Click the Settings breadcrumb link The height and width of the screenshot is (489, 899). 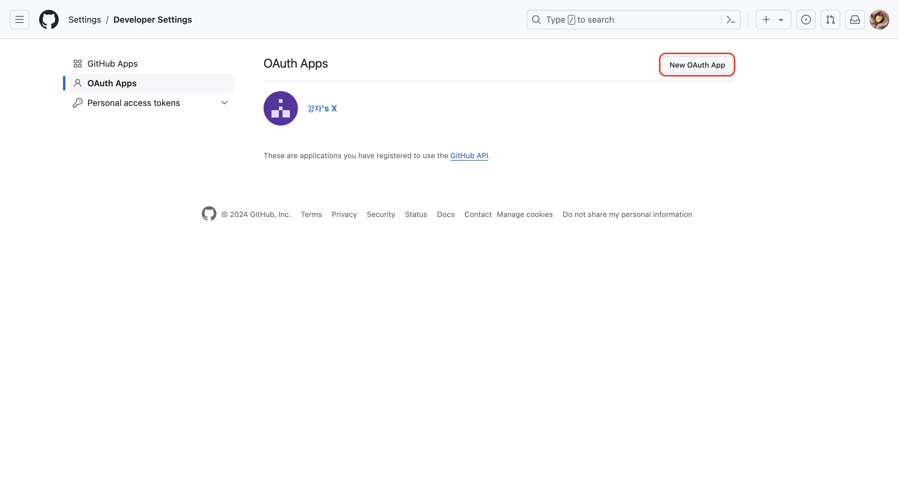tap(84, 20)
